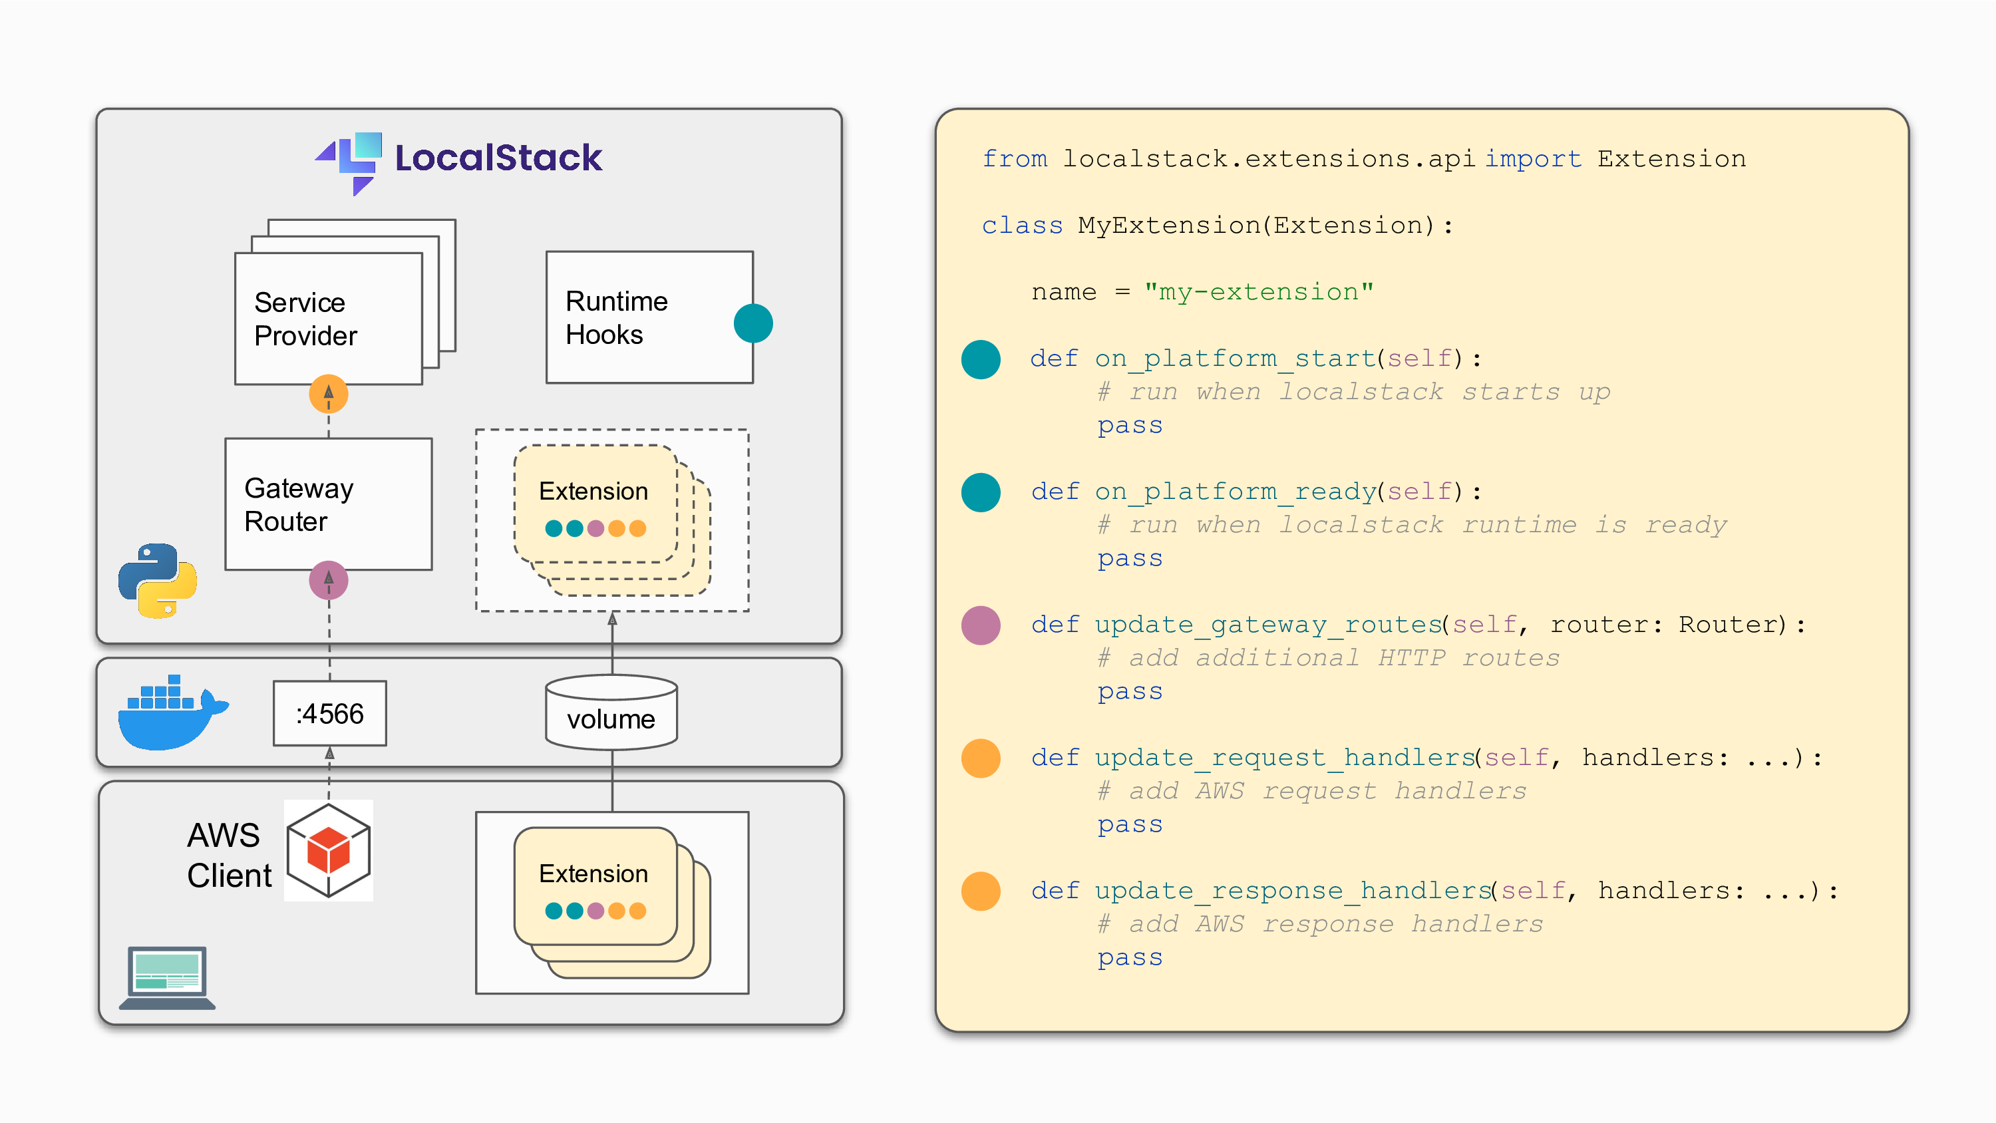
Task: Click the teal dot beside on_platform_start
Action: pyautogui.click(x=981, y=360)
